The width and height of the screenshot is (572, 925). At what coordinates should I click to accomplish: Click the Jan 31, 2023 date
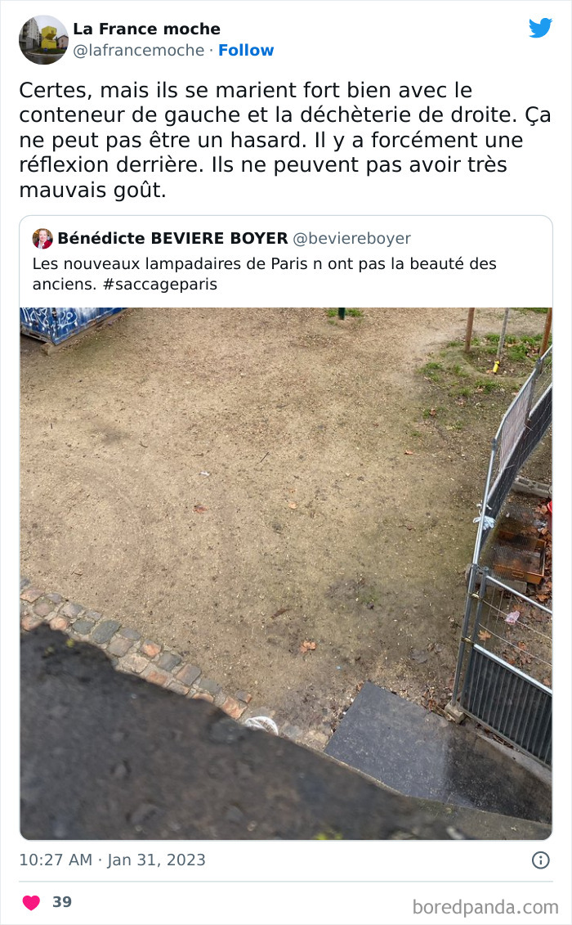point(156,860)
